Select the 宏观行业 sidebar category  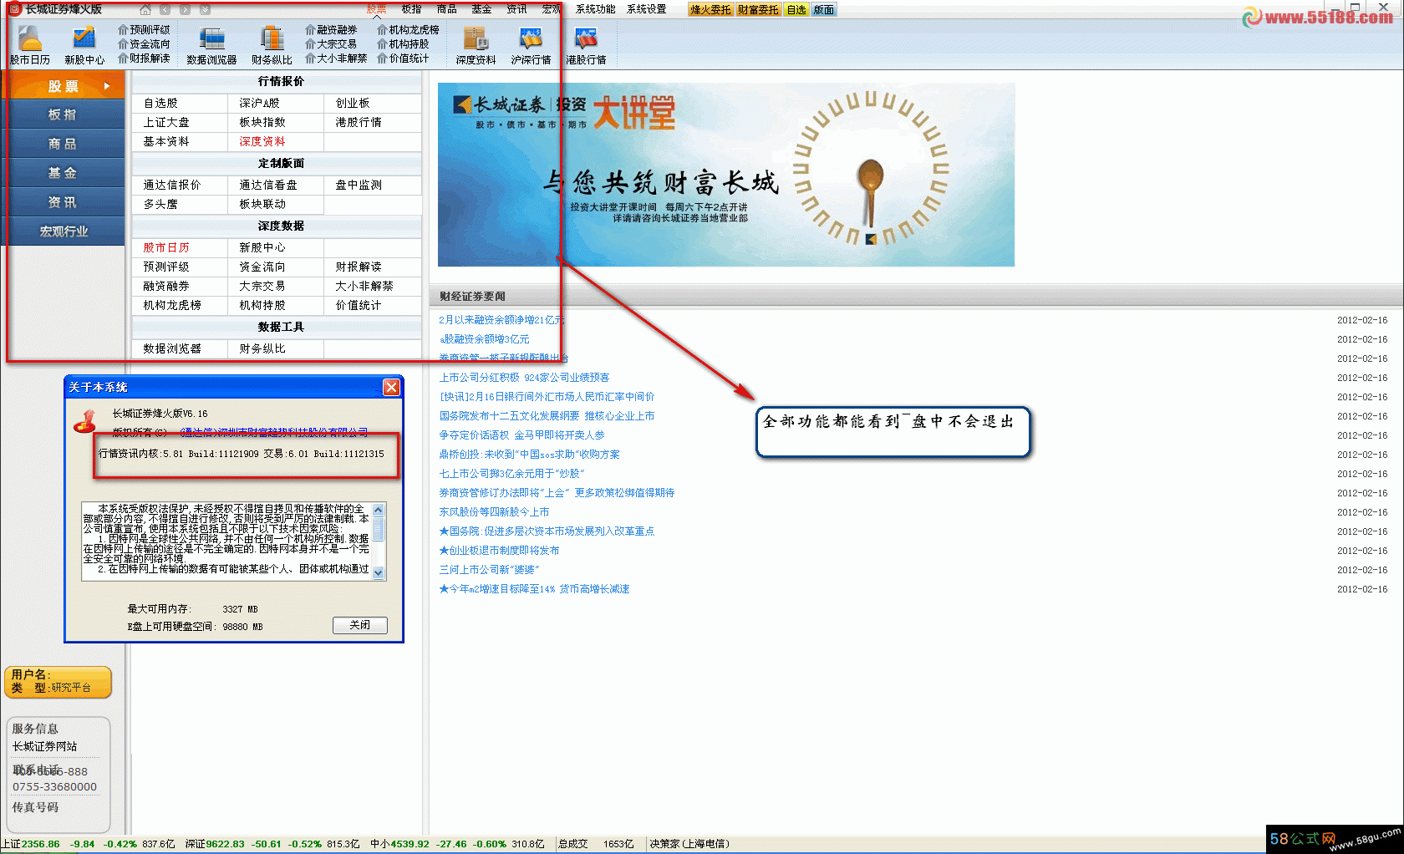pos(63,231)
